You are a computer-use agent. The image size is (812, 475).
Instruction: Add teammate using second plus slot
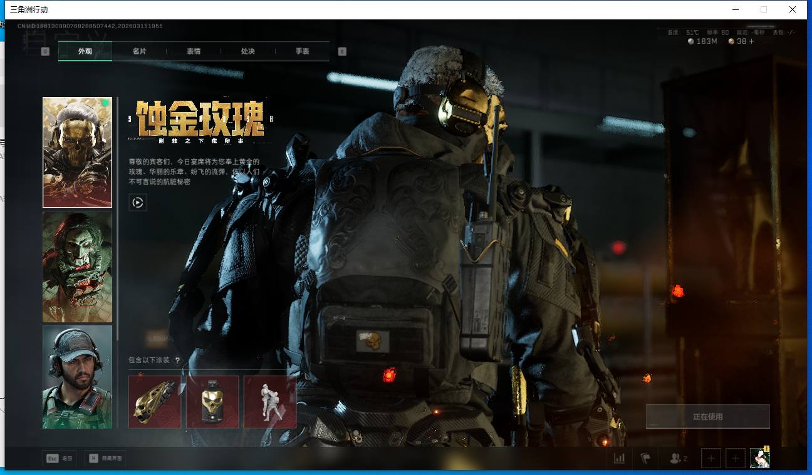[735, 458]
